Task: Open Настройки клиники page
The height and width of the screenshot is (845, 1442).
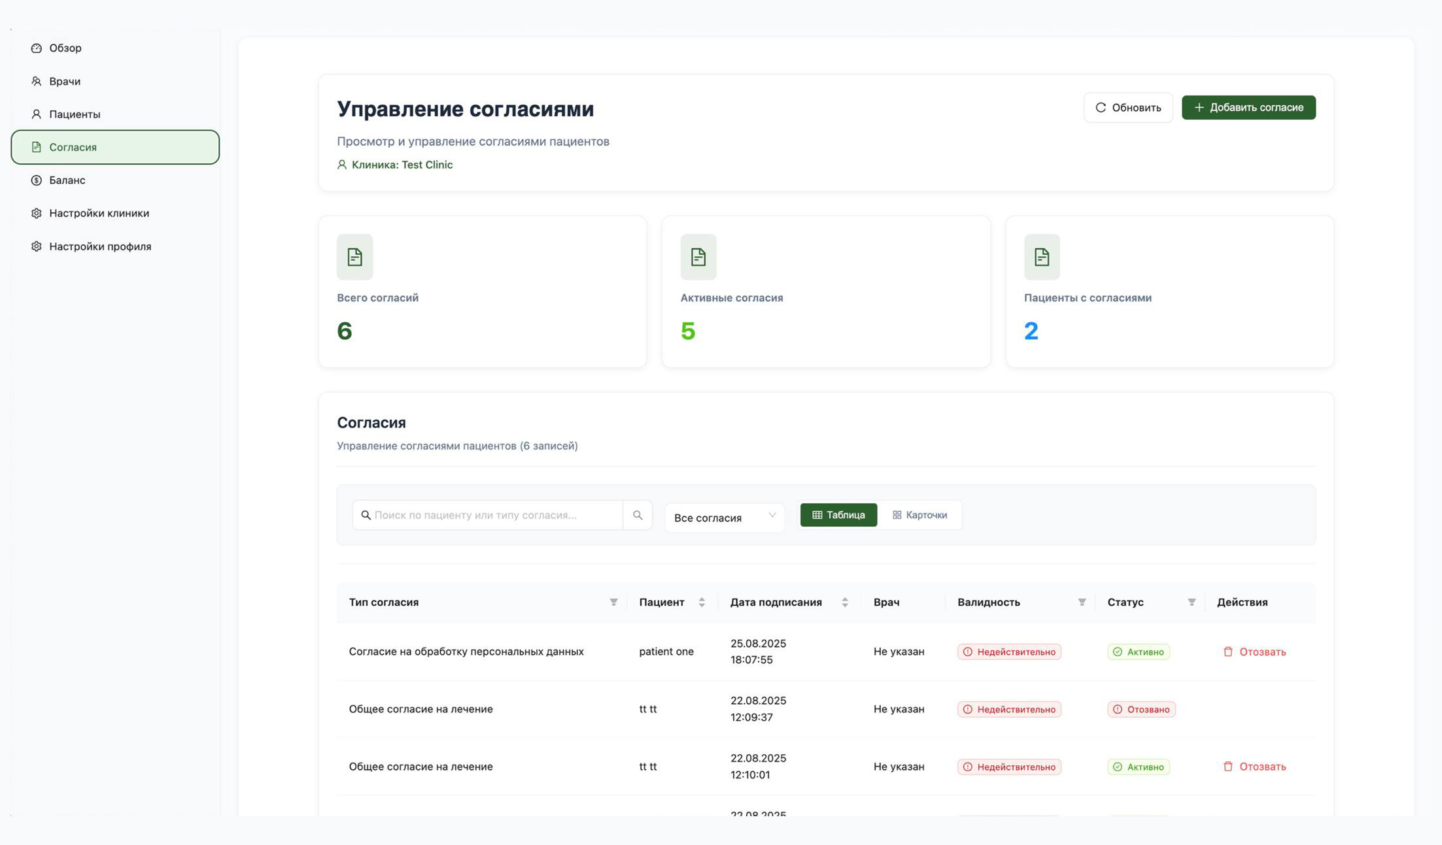Action: 99,213
